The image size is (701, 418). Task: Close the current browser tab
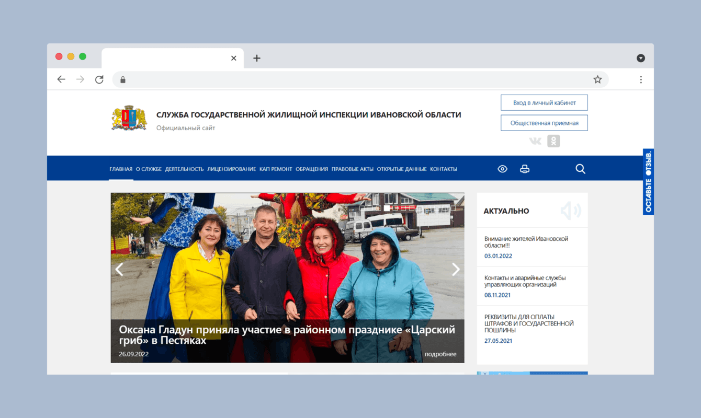tap(234, 58)
